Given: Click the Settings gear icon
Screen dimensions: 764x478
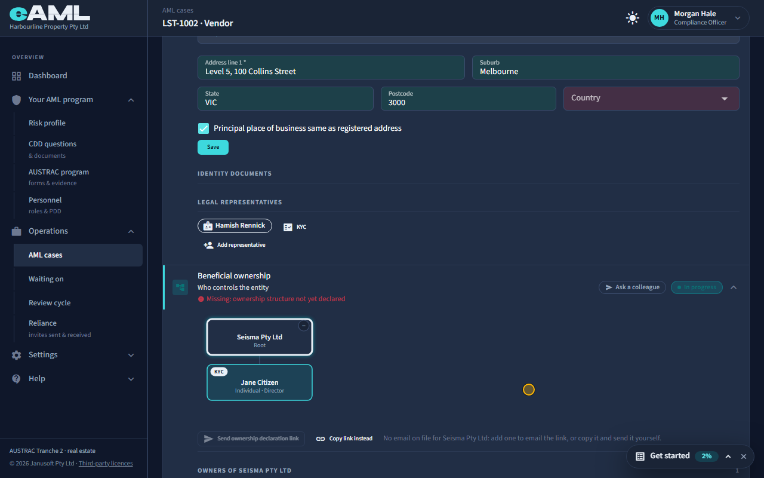Looking at the screenshot, I should coord(16,355).
